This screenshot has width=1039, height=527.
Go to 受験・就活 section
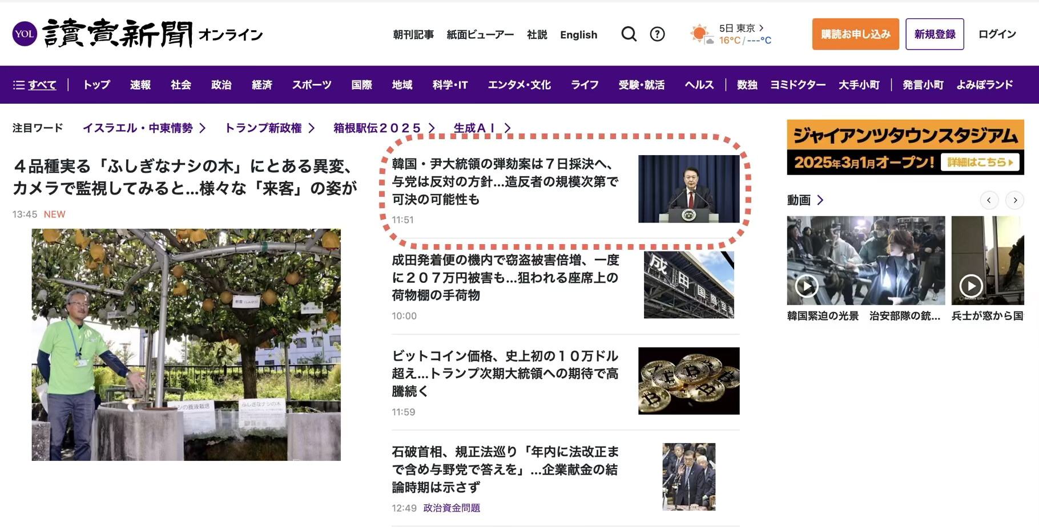pos(642,85)
